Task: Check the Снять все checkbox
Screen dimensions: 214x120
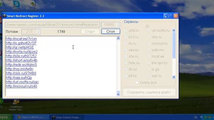Action: tap(137, 82)
